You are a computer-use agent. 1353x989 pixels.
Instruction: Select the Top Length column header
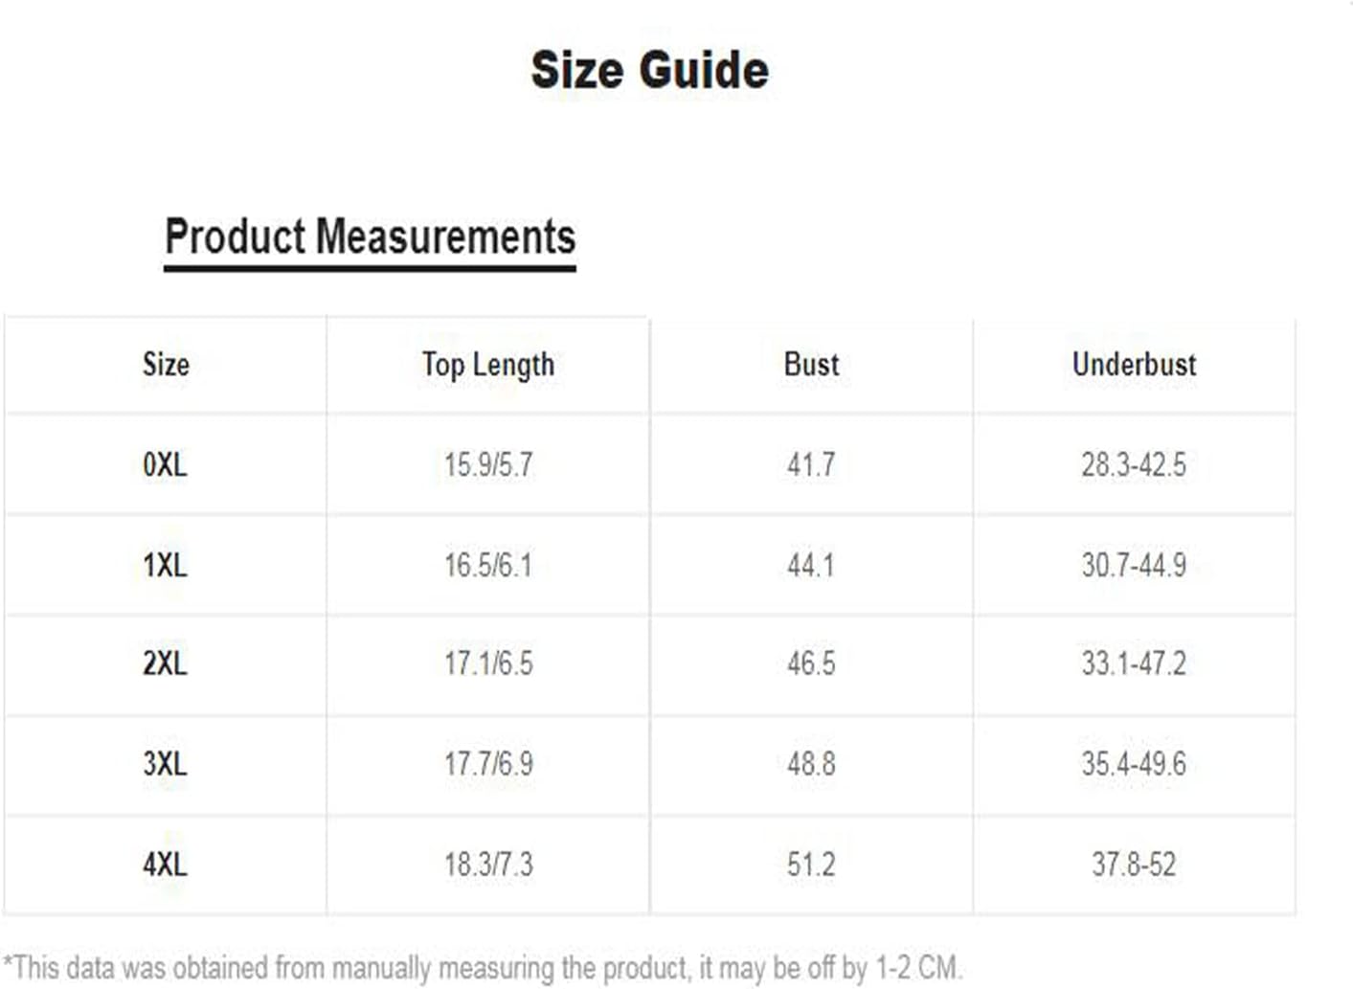point(488,365)
